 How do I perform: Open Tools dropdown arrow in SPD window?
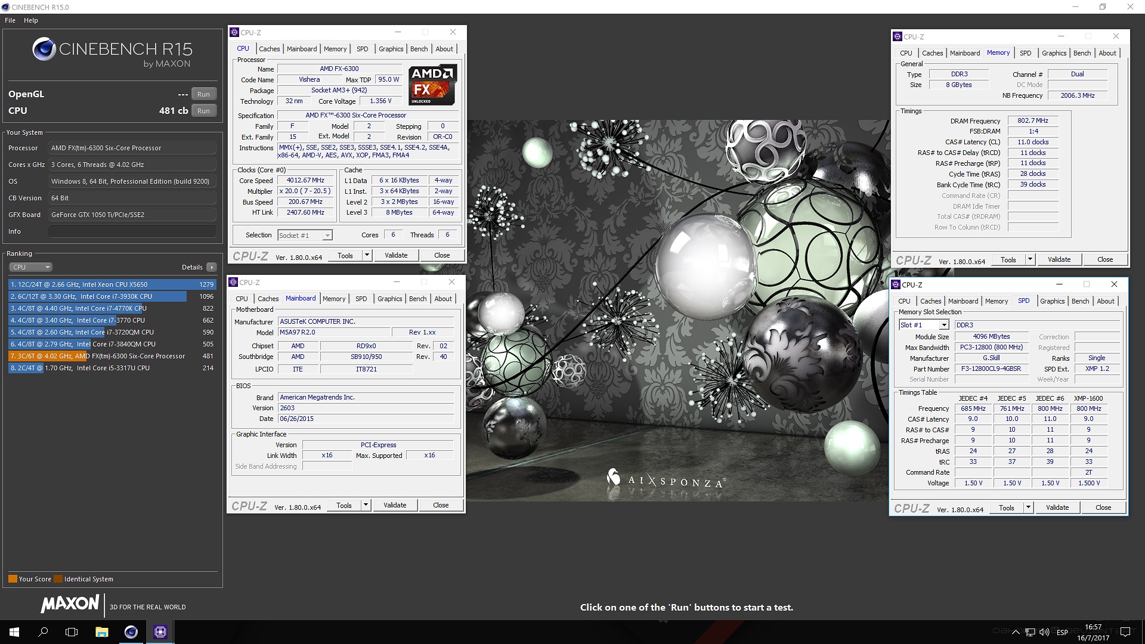1028,507
